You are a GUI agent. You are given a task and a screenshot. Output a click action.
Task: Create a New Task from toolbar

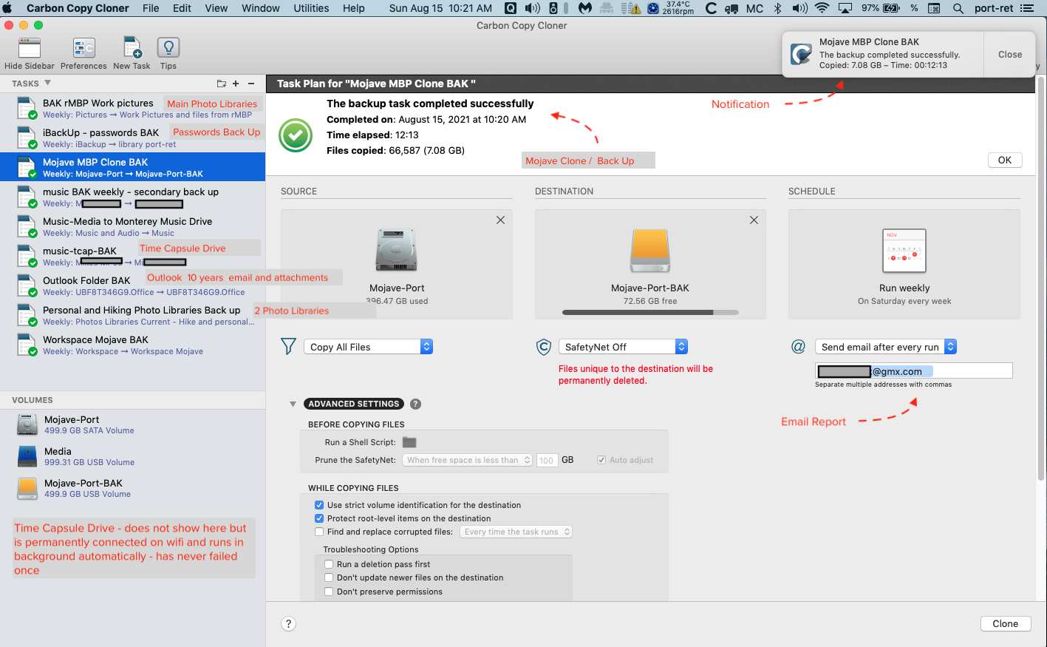tap(132, 49)
